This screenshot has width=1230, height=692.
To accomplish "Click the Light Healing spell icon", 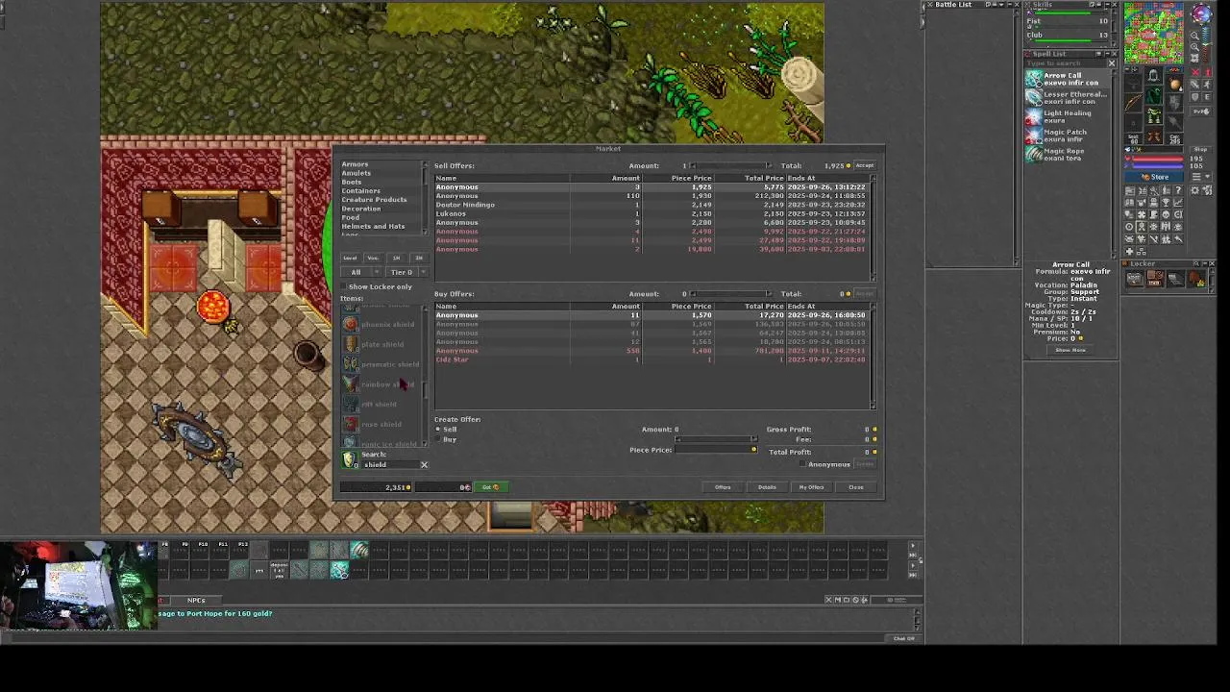I will pyautogui.click(x=1034, y=116).
